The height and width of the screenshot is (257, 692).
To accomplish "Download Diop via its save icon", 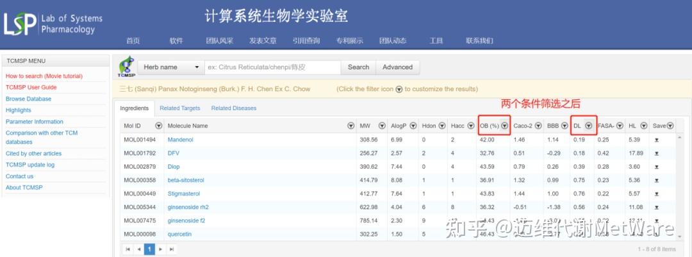I will (x=657, y=167).
